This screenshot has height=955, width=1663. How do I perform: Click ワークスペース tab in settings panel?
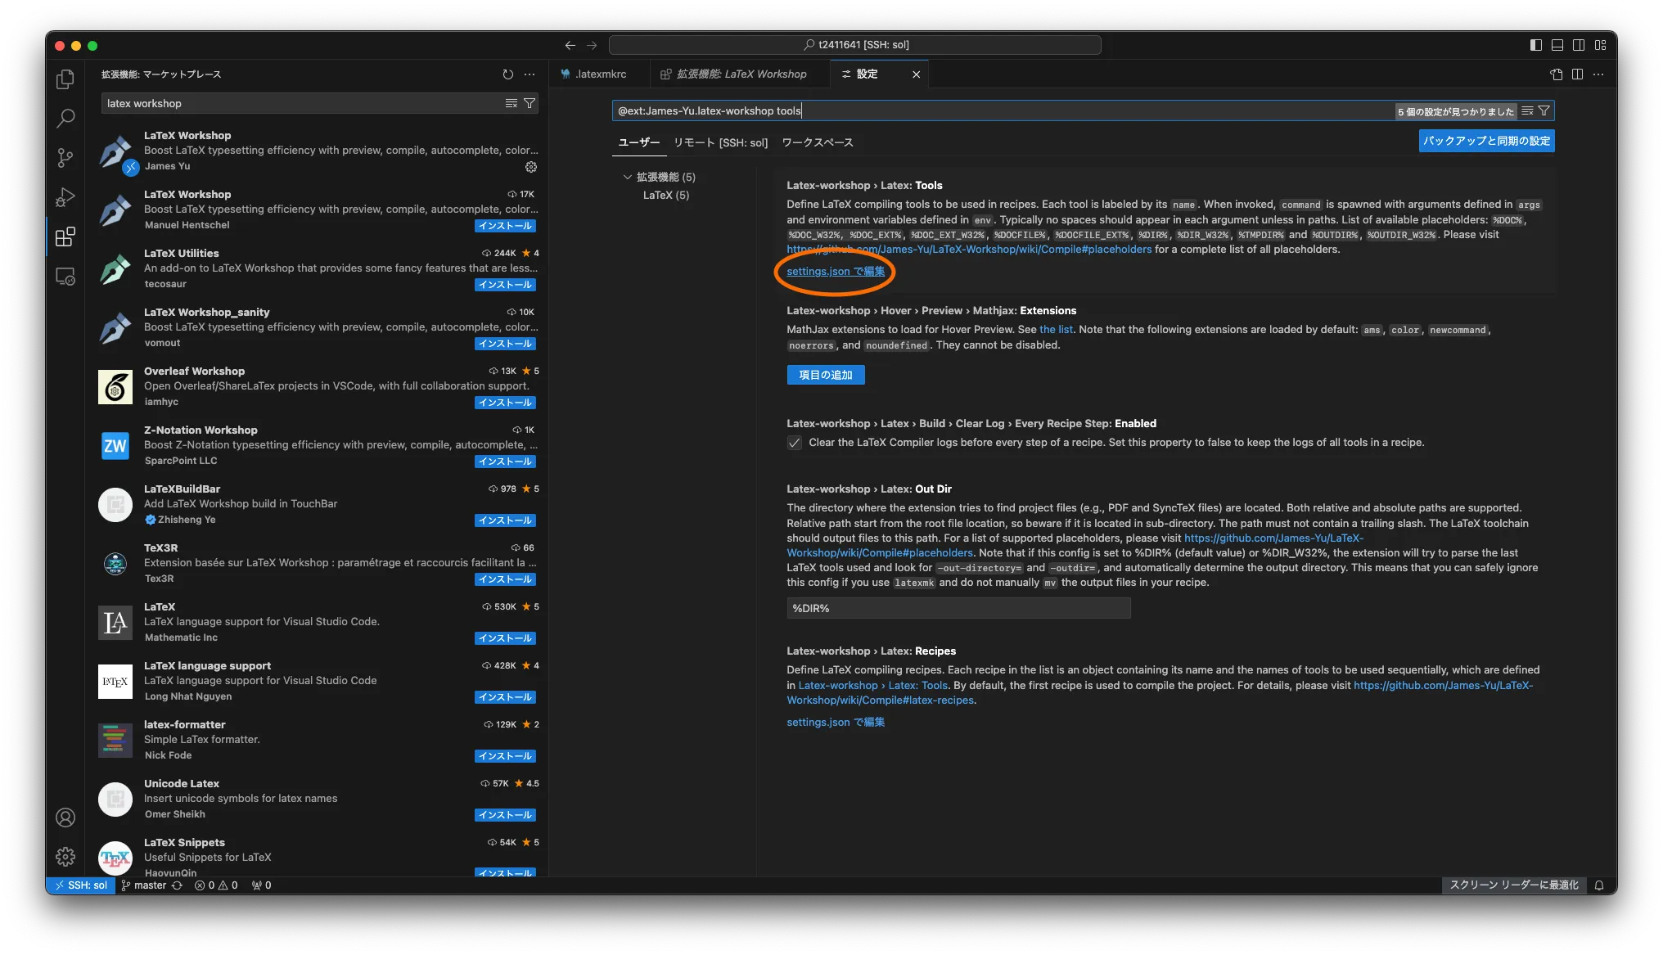pos(817,142)
